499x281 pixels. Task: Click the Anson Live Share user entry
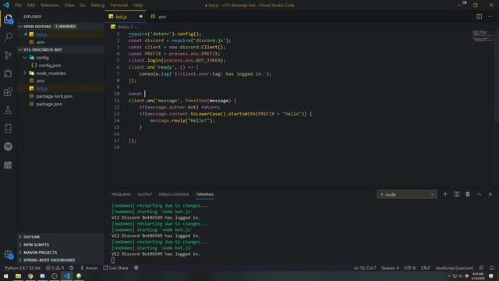pyautogui.click(x=89, y=268)
